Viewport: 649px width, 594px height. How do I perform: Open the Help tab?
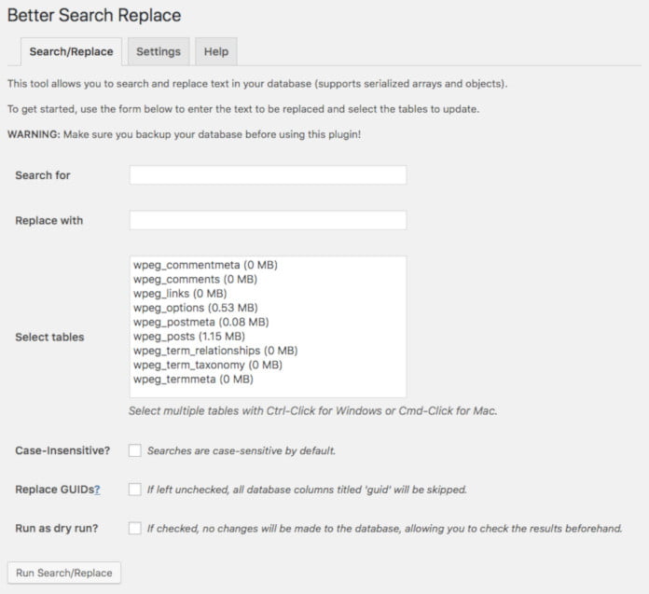(x=216, y=51)
